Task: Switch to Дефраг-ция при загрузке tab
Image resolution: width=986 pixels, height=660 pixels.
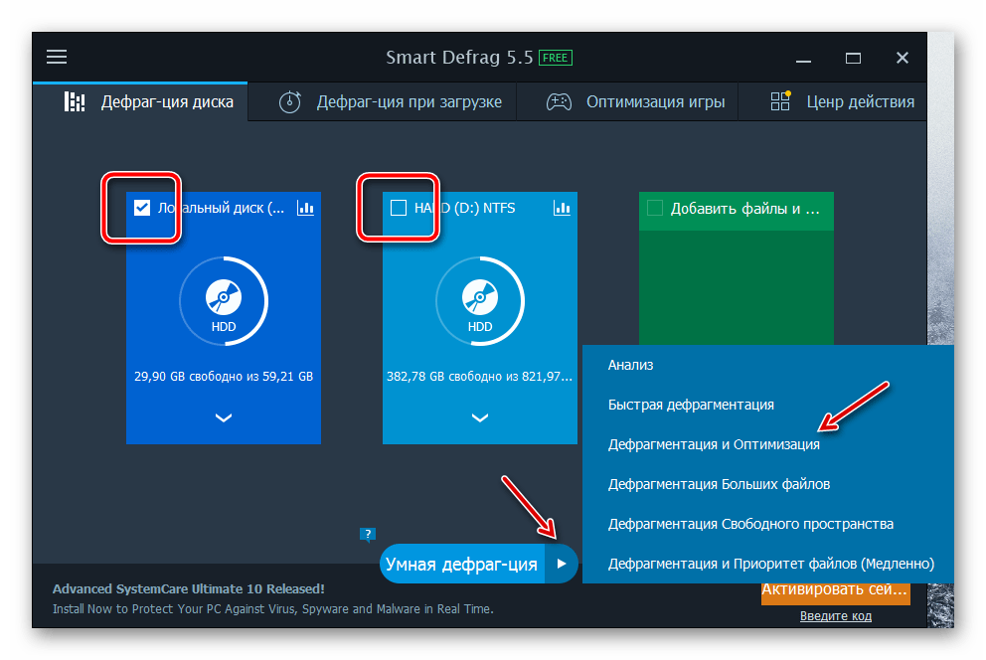Action: click(x=383, y=101)
